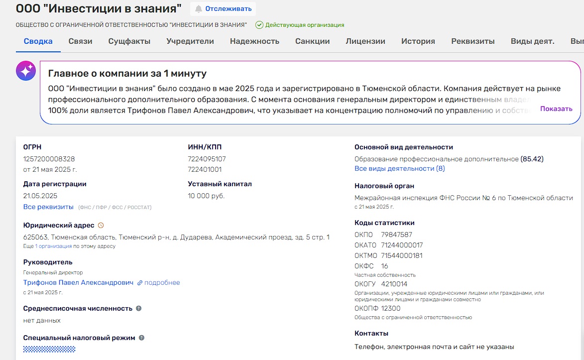Image resolution: width=584 pixels, height=360 pixels.
Task: Click the blurred Специальный налоговый режим text
Action: coord(50,349)
